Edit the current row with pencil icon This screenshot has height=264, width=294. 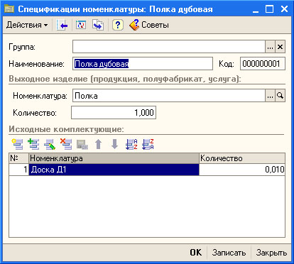50,144
